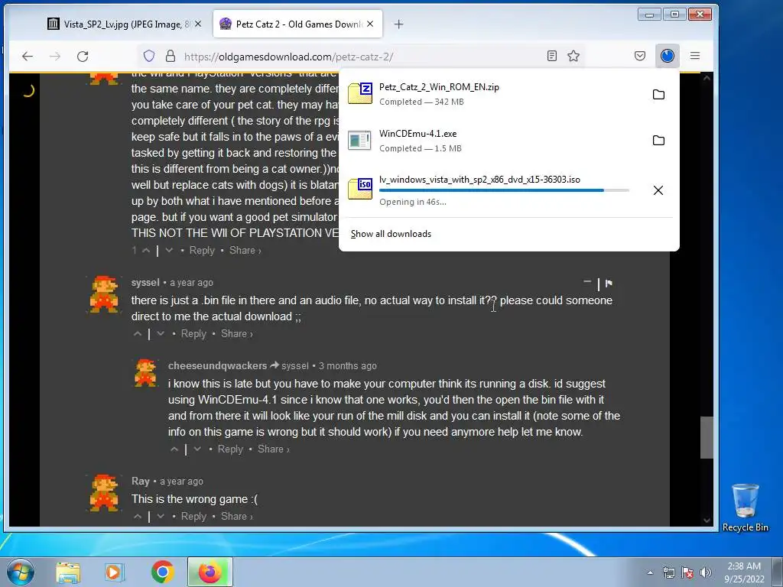Go back to the previous page

click(28, 57)
